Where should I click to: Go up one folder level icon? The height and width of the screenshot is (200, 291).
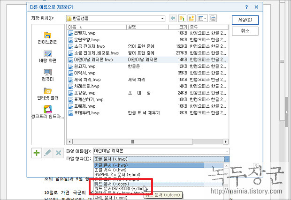[x=182, y=18]
